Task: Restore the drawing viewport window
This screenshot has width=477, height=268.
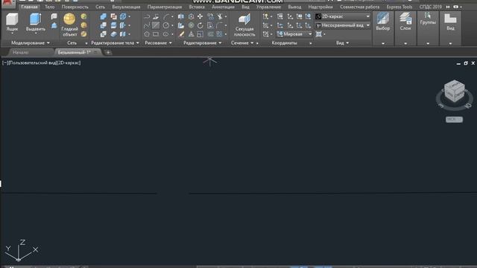Action: 466,63
